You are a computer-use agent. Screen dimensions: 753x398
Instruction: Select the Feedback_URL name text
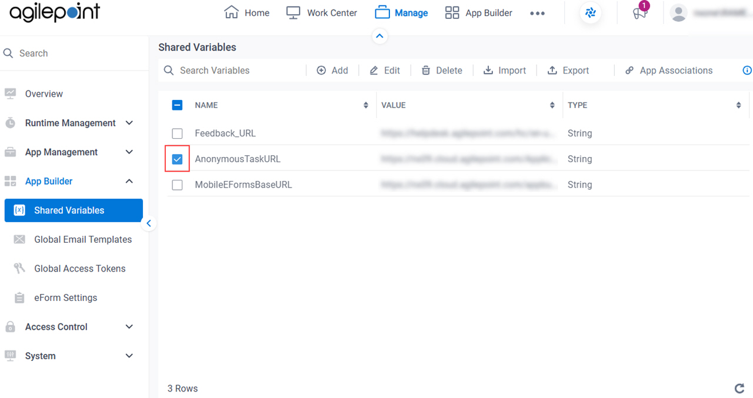point(225,133)
